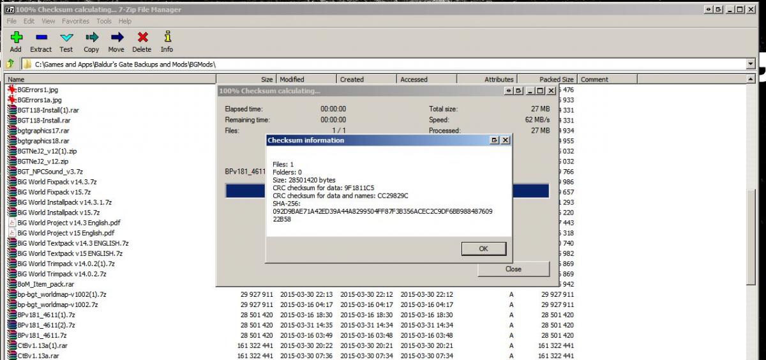Select BPv181_4611.7z file
Image resolution: width=766 pixels, height=360 pixels.
point(41,335)
